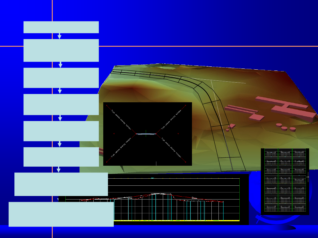Screen dimensions: 318x238
Task: Open the cross-sections sheet with green grid
Action: click(x=285, y=181)
